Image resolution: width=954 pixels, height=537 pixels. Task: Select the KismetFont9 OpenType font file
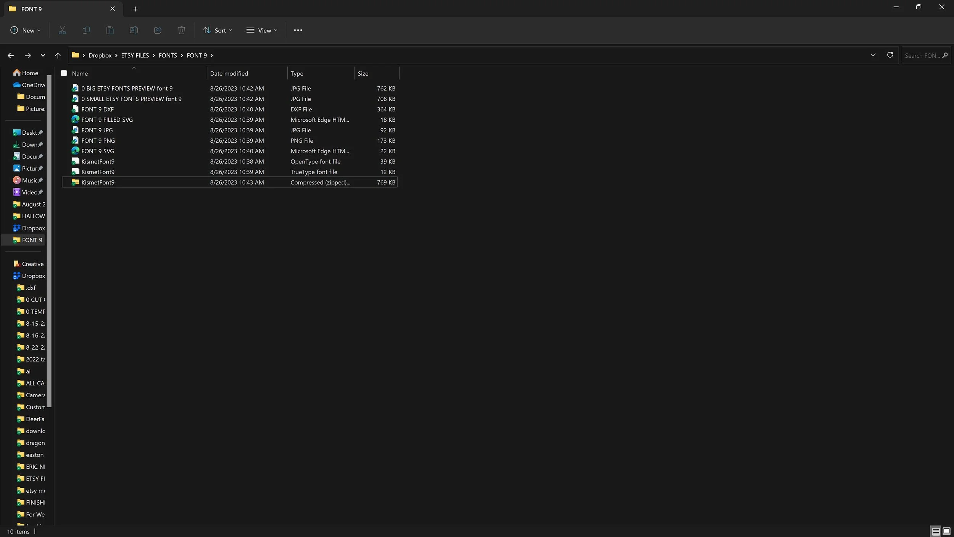click(230, 161)
